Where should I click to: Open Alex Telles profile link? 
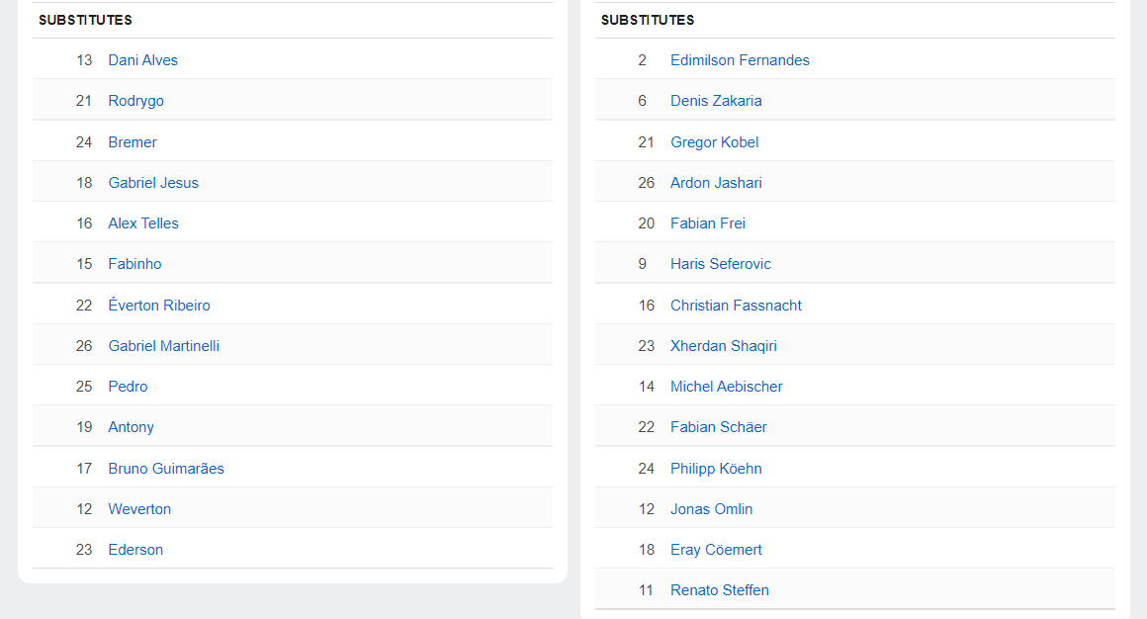(142, 223)
